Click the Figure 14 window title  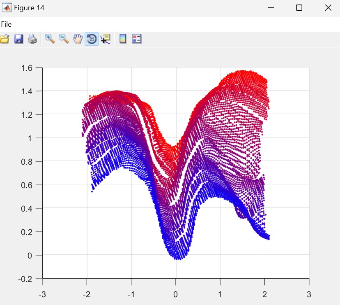[x=29, y=8]
